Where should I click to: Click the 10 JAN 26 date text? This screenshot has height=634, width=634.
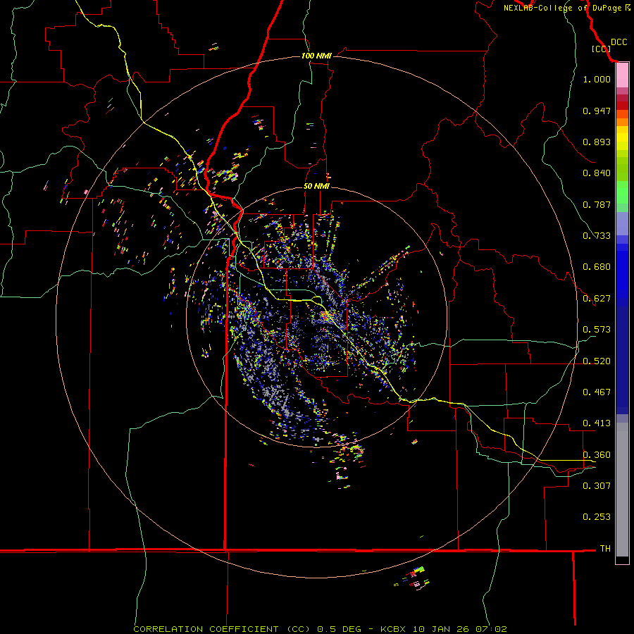tap(440, 629)
